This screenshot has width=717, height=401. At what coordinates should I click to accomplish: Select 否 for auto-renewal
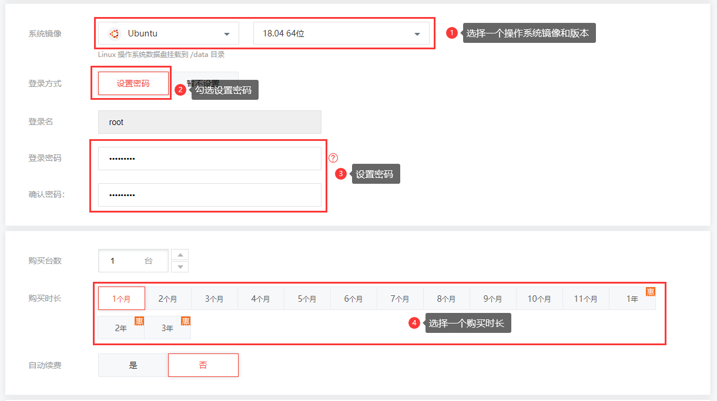203,365
